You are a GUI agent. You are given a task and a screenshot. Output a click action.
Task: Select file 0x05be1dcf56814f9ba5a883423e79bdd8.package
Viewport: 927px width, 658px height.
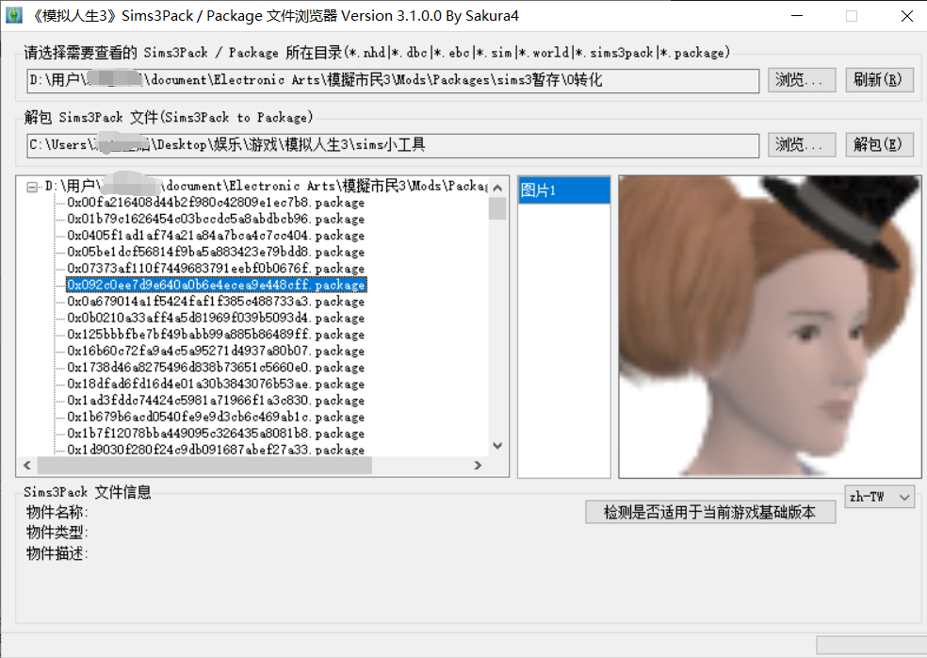pos(216,252)
